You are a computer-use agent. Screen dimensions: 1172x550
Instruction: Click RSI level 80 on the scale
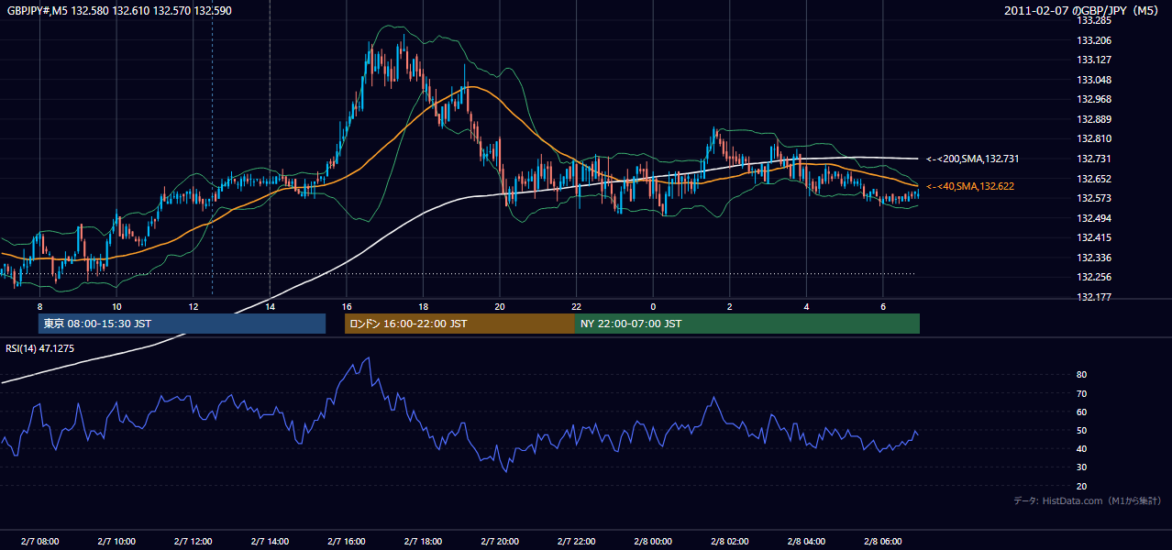coord(1081,375)
